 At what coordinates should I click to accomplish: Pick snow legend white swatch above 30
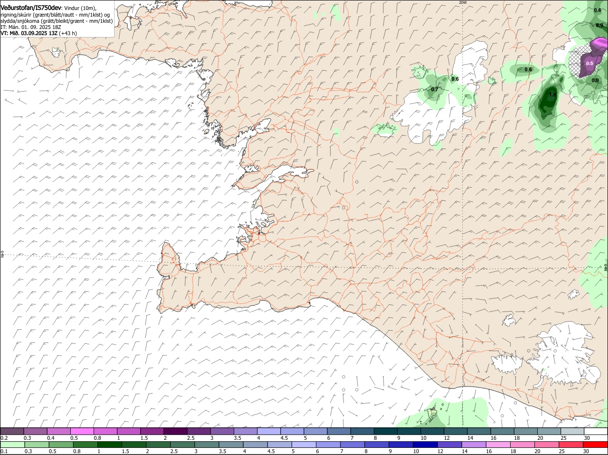(x=596, y=431)
